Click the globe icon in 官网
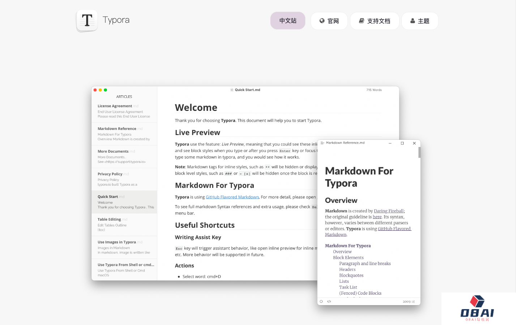 pyautogui.click(x=322, y=21)
